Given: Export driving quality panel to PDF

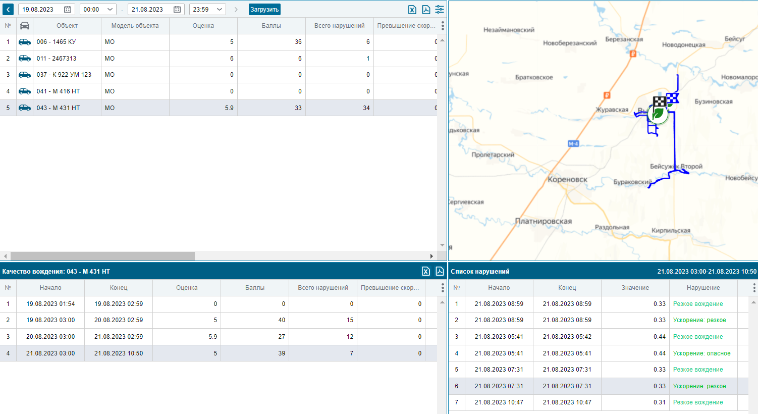Looking at the screenshot, I should [440, 272].
